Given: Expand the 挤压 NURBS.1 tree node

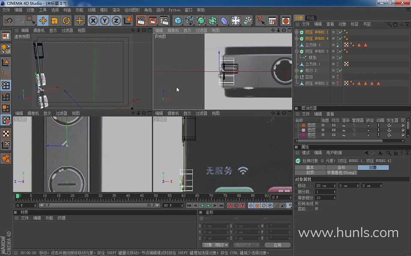Looking at the screenshot, I should 297,32.
